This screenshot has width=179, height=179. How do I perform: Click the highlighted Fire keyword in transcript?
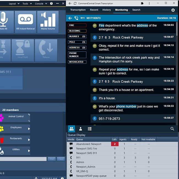pos(102,25)
